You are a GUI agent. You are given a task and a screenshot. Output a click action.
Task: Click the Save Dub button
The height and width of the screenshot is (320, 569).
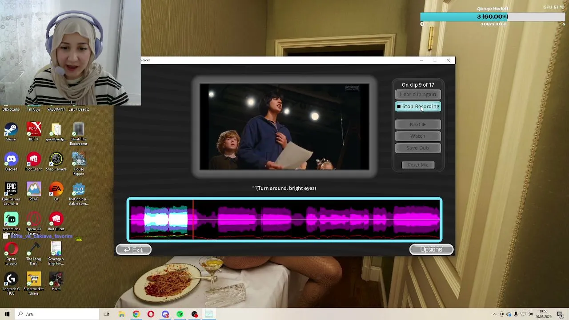[418, 148]
